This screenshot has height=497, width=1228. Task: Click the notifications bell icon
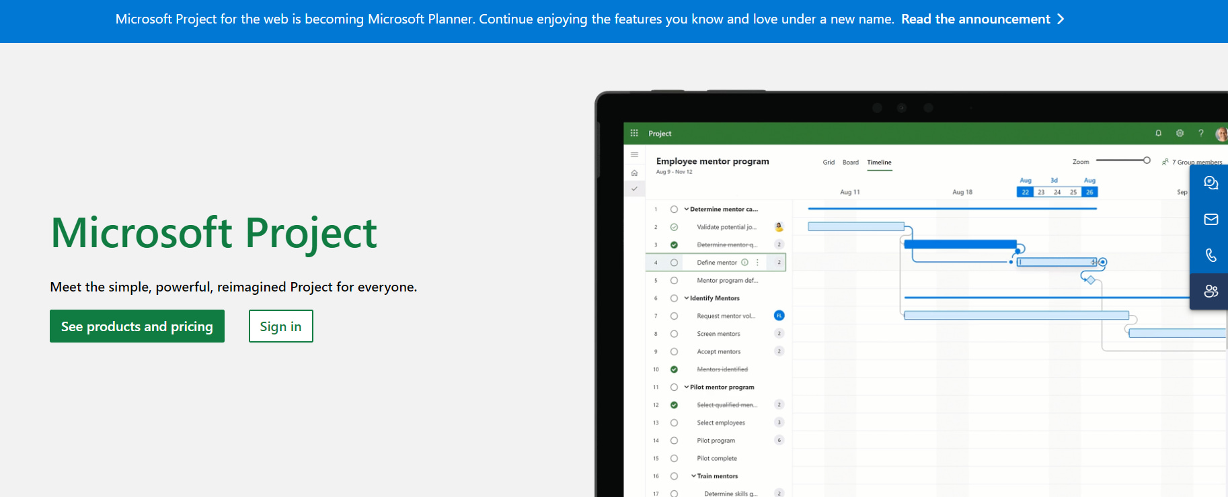(x=1158, y=134)
